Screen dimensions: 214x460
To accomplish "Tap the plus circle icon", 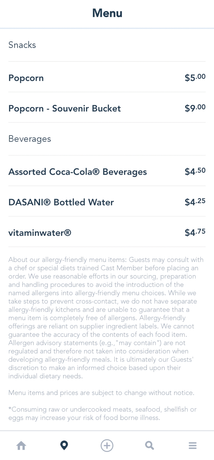I will point(107,446).
